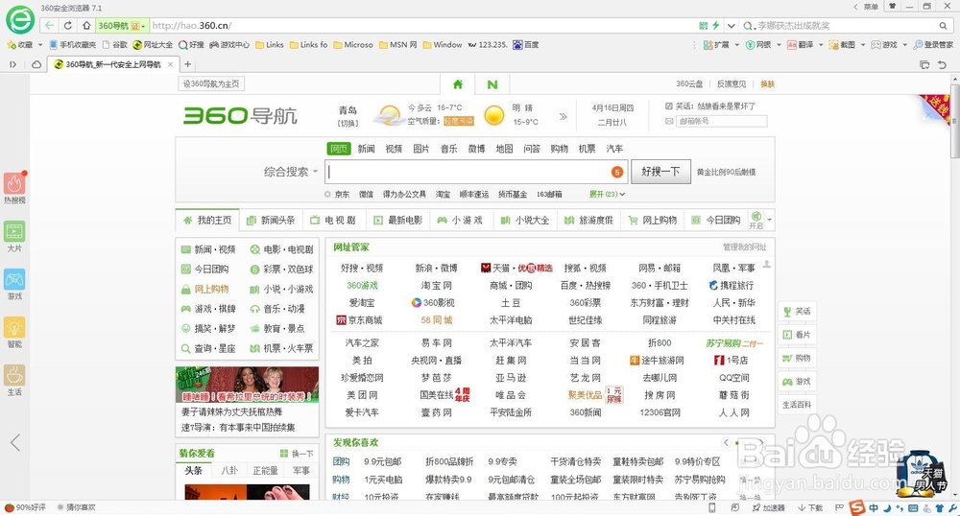
Task: Toggle 开启 switch at the nav tabs end
Action: click(756, 220)
